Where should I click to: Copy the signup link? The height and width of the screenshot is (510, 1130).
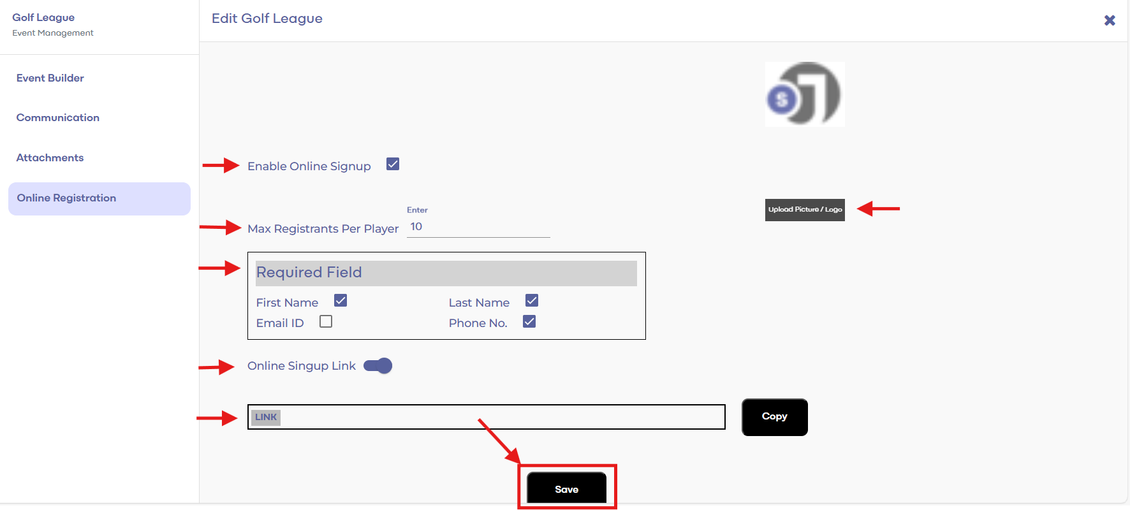coord(774,417)
